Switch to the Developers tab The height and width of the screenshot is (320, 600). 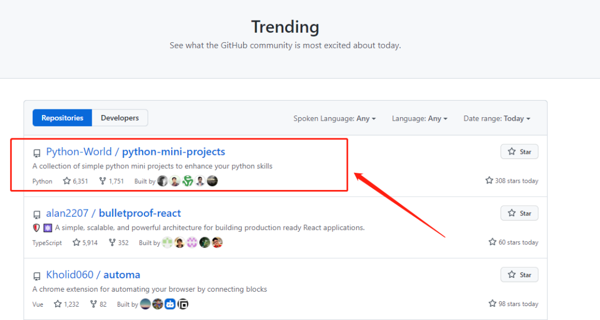point(120,118)
